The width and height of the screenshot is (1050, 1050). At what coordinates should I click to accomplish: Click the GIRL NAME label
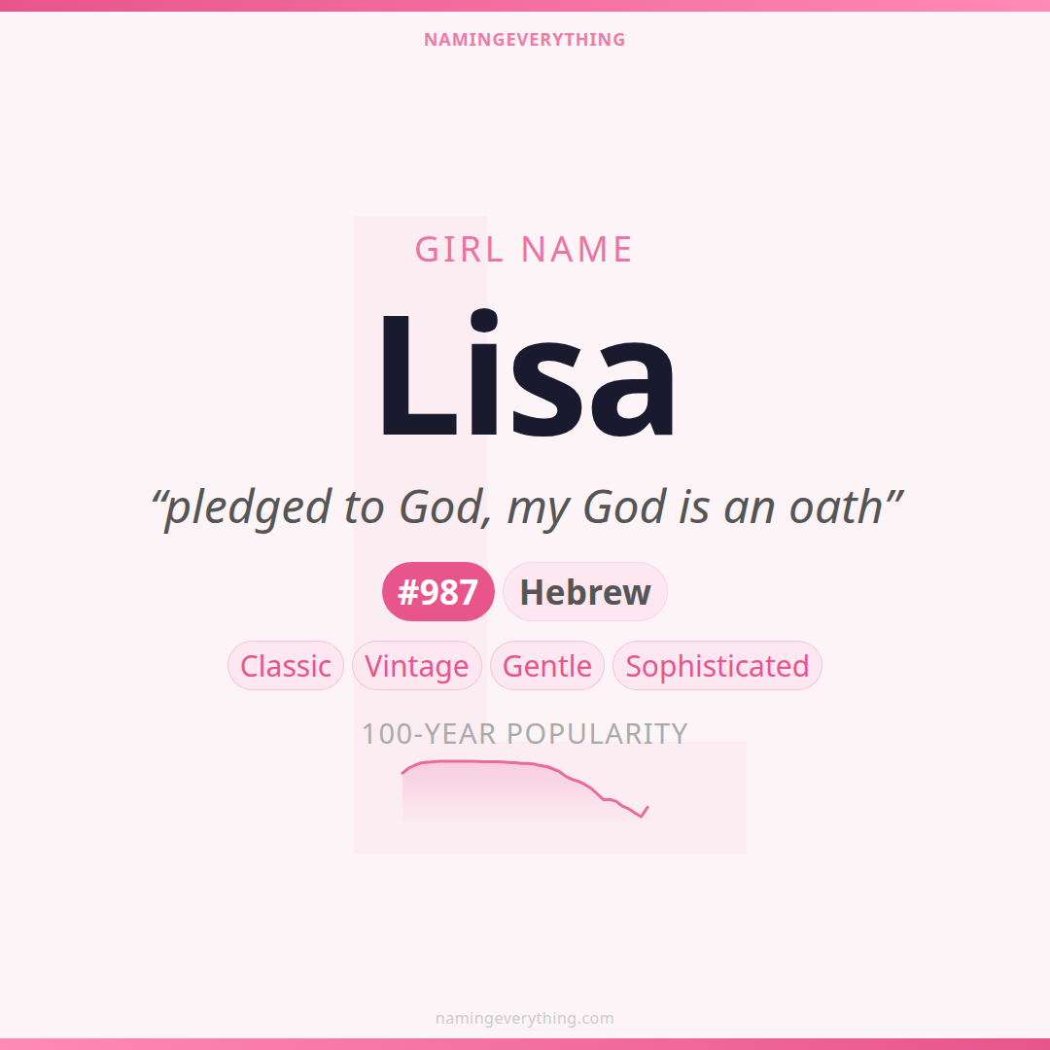[x=524, y=250]
